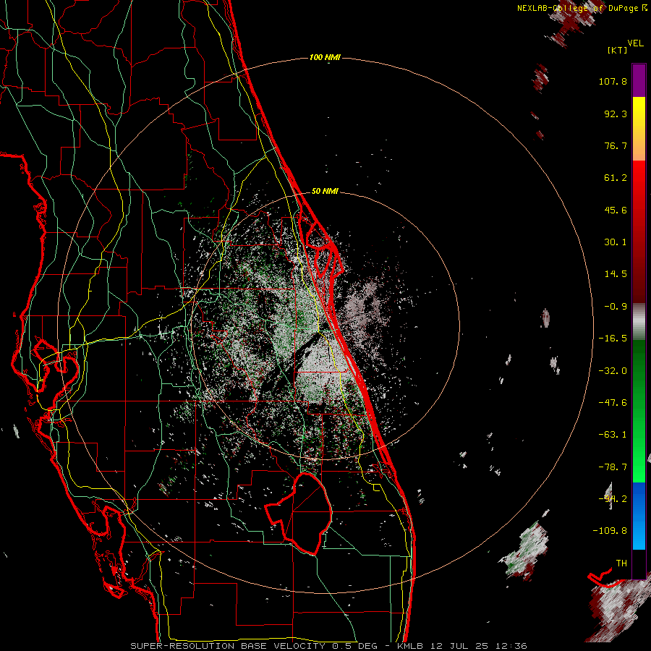Click the yellow segment of velocity color bar
Image resolution: width=651 pixels, height=651 pixels.
[639, 129]
